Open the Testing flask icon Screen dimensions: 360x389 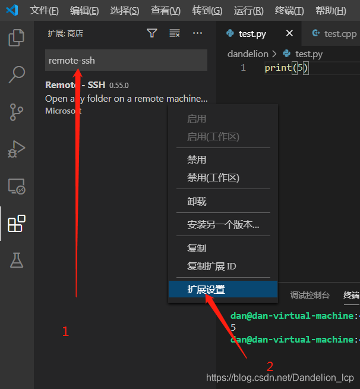pyautogui.click(x=17, y=260)
